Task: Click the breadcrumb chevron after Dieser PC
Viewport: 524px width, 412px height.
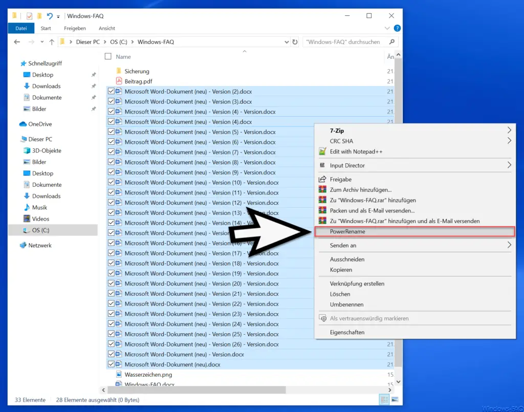Action: 105,42
